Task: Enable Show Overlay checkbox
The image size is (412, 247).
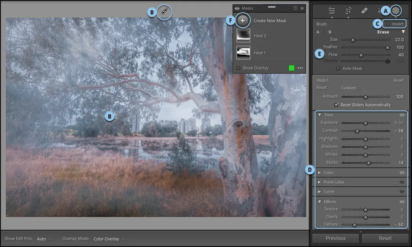Action: (x=238, y=68)
